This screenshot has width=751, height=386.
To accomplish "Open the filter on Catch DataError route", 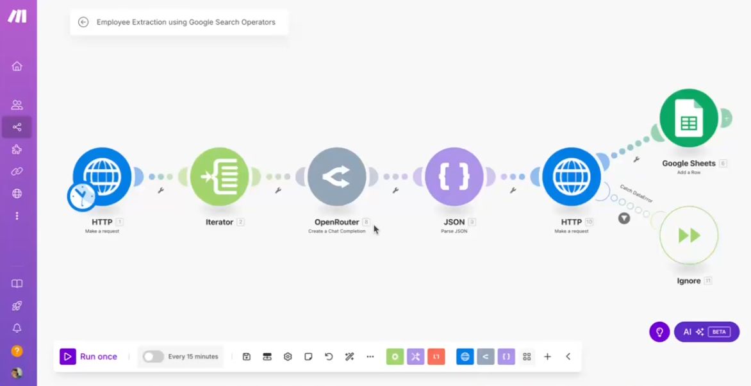I will (x=624, y=218).
